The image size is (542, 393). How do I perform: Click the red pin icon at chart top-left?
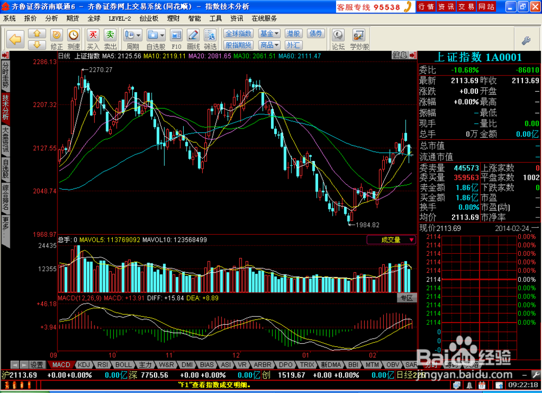pos(5,55)
